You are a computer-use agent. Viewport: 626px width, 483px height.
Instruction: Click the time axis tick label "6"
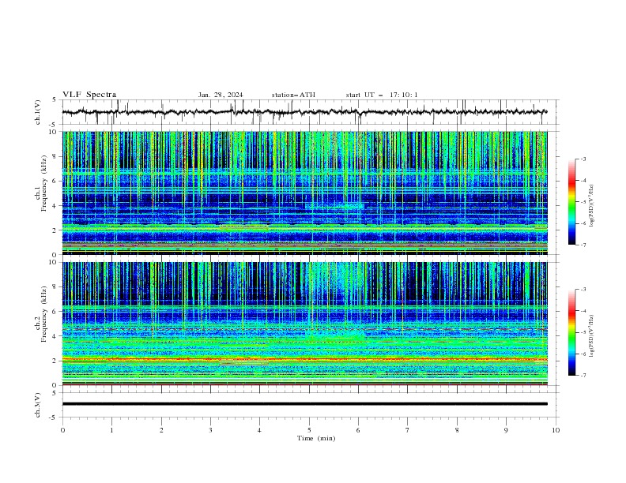(358, 430)
